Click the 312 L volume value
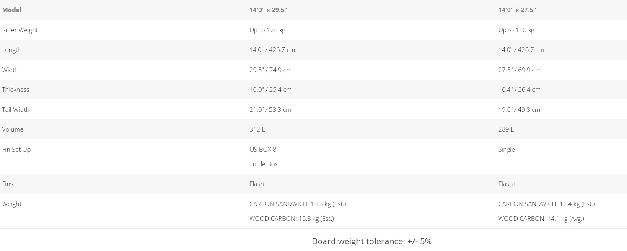 tap(257, 129)
